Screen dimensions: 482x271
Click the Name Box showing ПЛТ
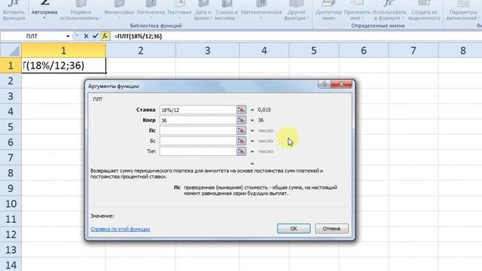coord(32,36)
